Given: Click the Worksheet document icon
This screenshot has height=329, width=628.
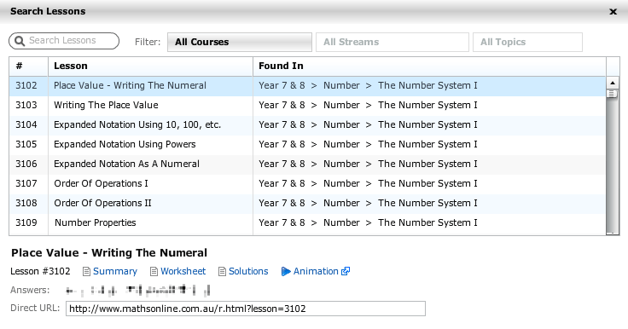Looking at the screenshot, I should coord(154,272).
